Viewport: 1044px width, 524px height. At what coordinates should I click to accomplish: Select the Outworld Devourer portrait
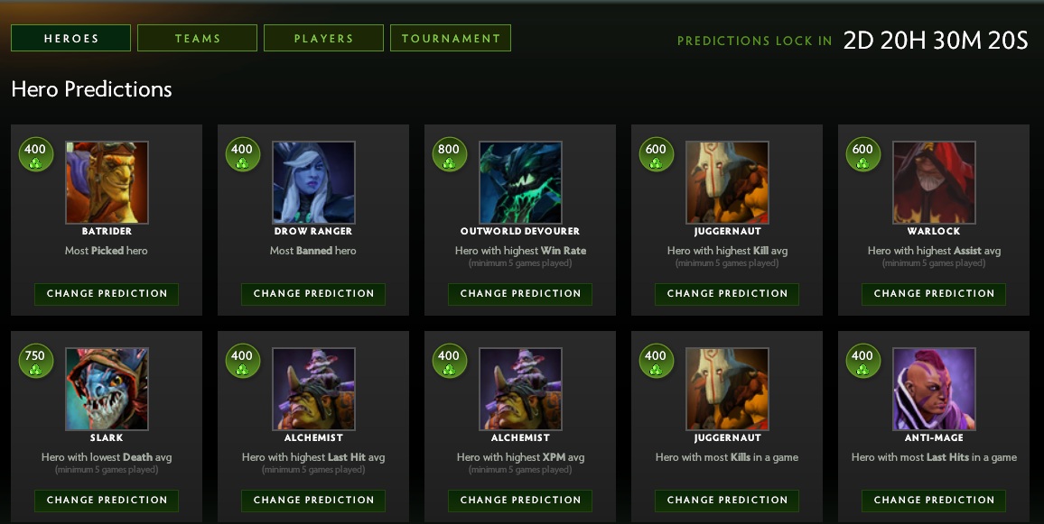[520, 182]
